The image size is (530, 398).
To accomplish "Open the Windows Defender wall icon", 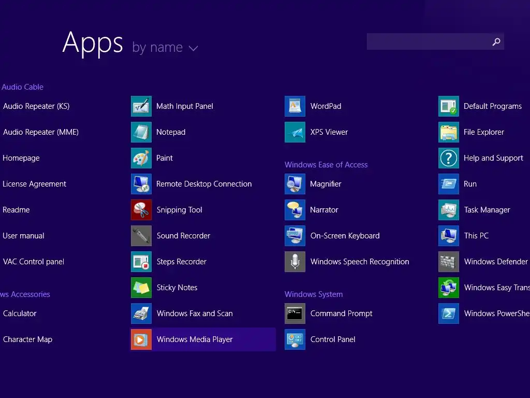I will pyautogui.click(x=449, y=262).
